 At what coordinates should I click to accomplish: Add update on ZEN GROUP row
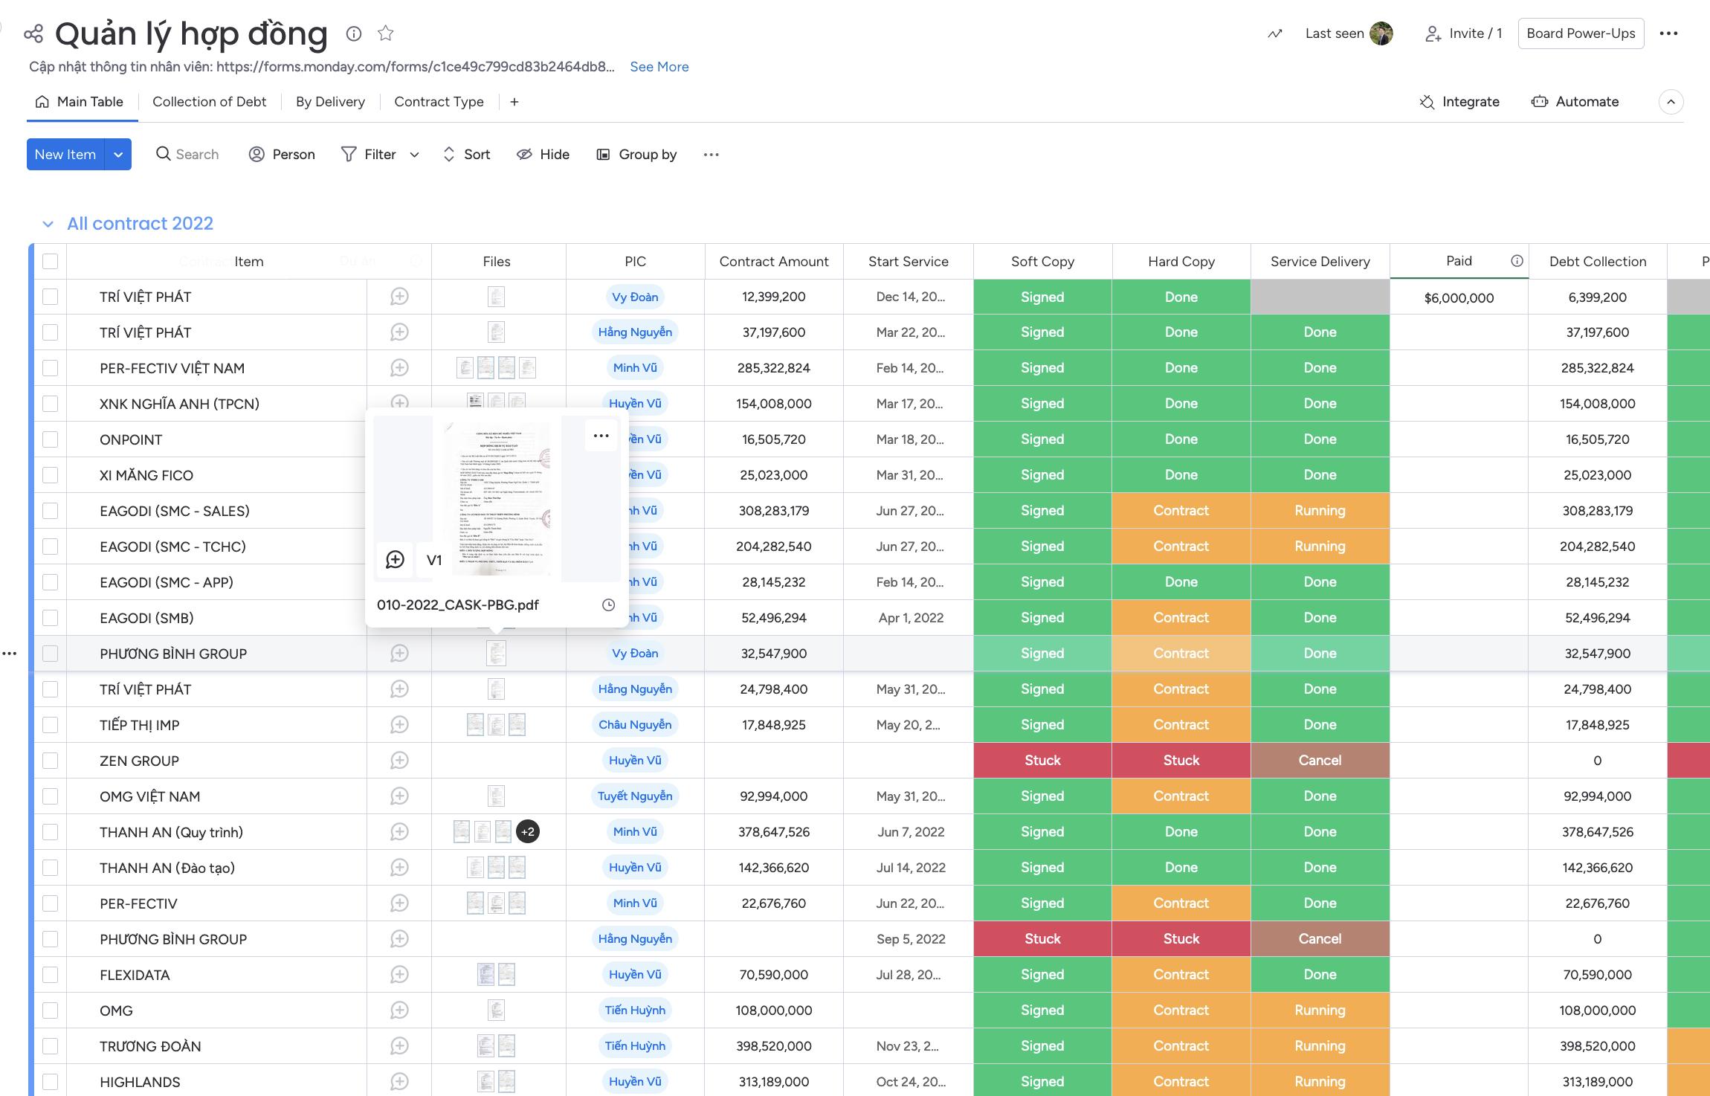(399, 761)
